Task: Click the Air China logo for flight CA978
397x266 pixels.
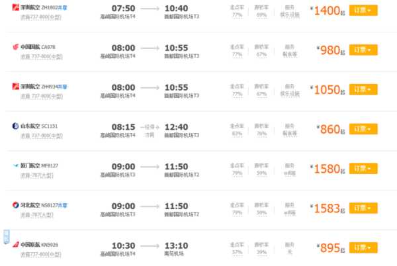Action: 16,47
